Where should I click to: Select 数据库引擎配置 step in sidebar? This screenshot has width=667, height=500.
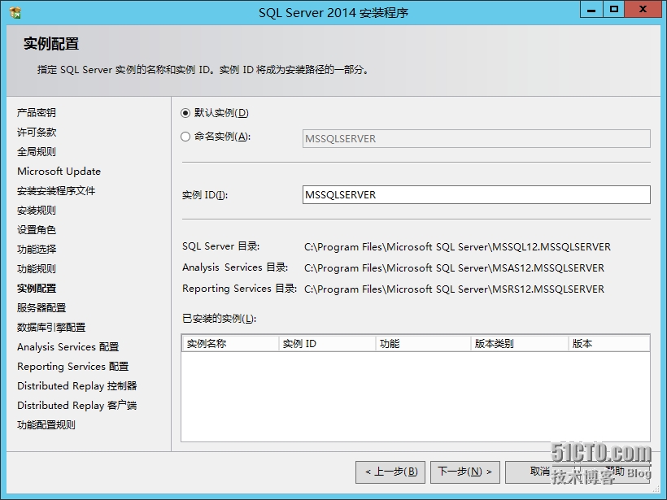(51, 328)
